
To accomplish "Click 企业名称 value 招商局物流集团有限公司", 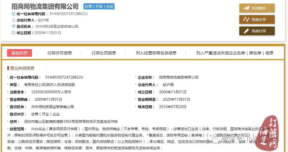I will click(179, 77).
